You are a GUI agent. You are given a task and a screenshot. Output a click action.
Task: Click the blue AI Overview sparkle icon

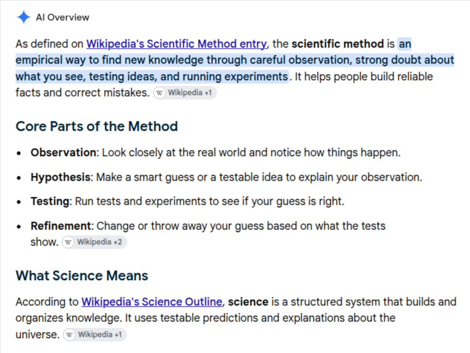pyautogui.click(x=23, y=17)
